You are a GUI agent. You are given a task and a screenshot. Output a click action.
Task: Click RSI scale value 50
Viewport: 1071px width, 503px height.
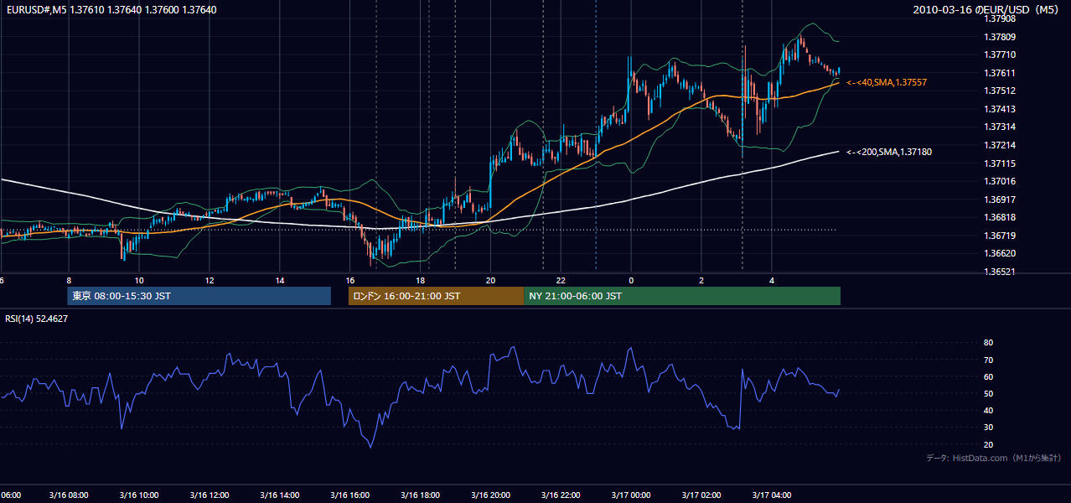[988, 393]
